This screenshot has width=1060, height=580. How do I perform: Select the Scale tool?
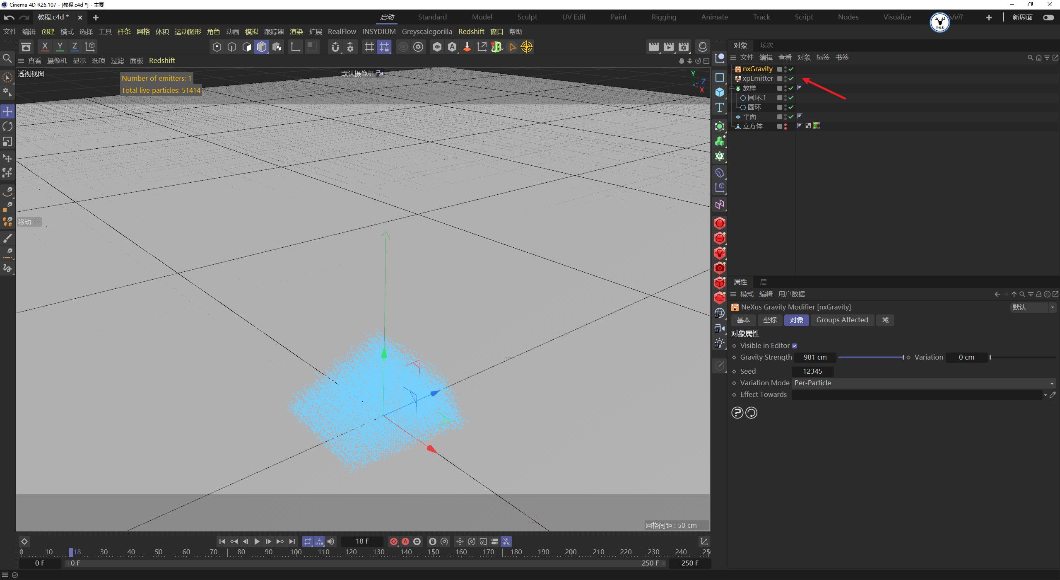click(x=7, y=142)
